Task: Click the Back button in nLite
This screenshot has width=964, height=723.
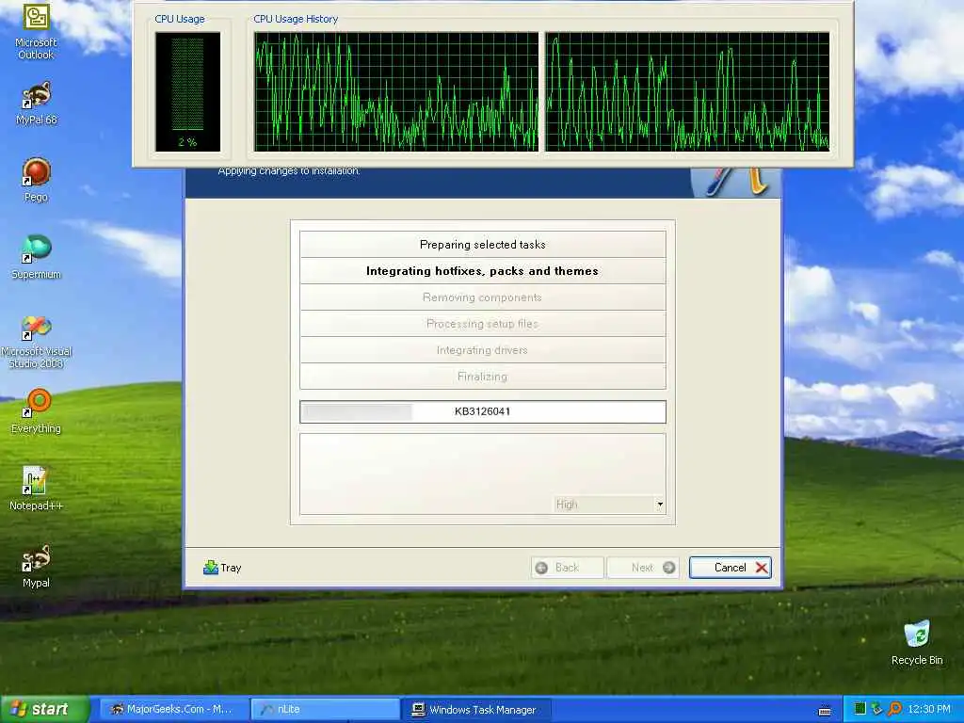Action: click(x=566, y=568)
